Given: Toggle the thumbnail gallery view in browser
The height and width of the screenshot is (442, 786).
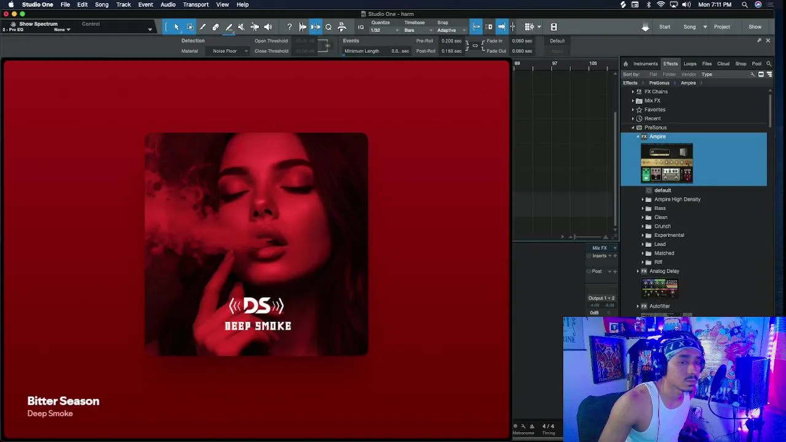Looking at the screenshot, I should point(761,74).
